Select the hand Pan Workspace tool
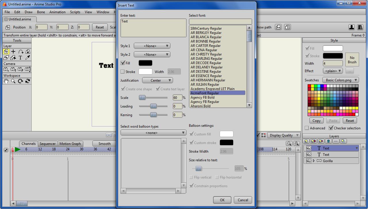 click(x=6, y=81)
